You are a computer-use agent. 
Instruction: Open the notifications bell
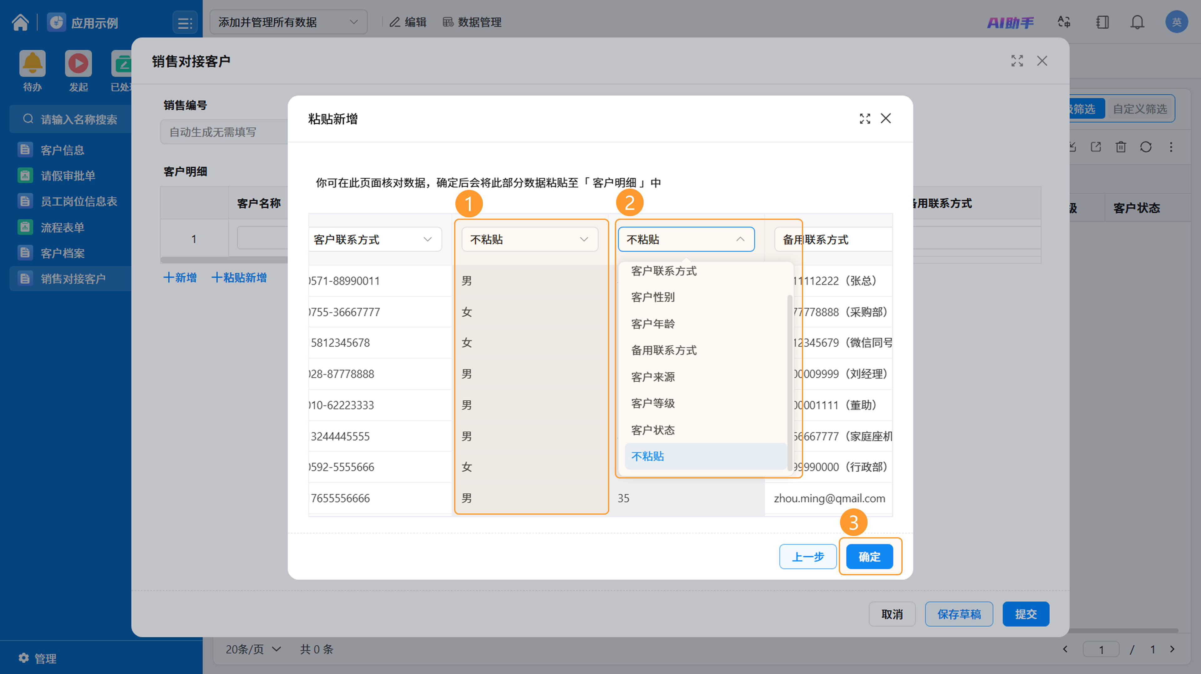tap(1137, 22)
